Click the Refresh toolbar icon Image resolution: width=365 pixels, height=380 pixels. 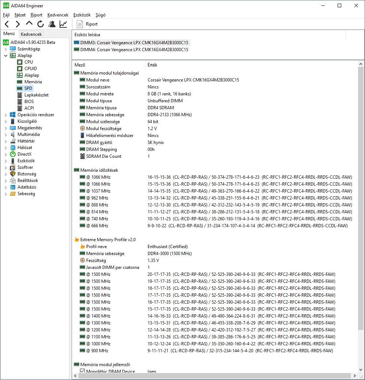pyautogui.click(x=41, y=24)
